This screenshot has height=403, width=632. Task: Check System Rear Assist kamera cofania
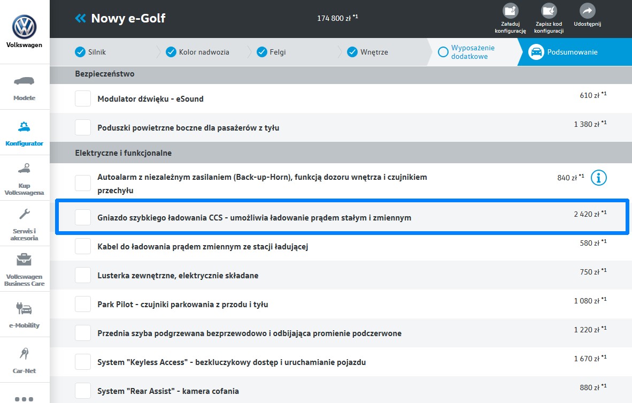83,391
